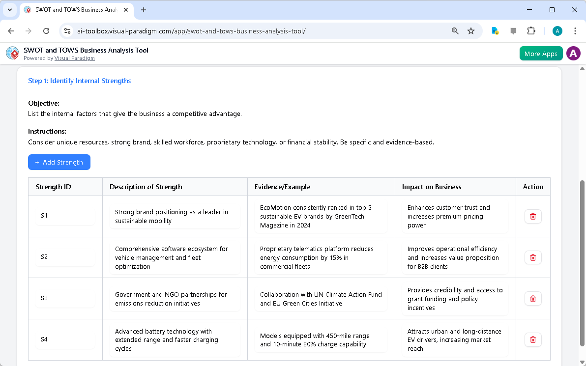This screenshot has width=586, height=366.
Task: Bookmark this page with the star icon
Action: [471, 30]
